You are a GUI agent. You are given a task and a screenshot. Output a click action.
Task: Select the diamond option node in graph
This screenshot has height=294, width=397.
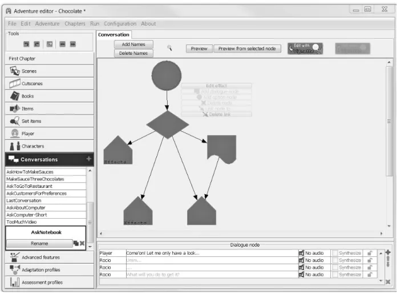(x=167, y=124)
